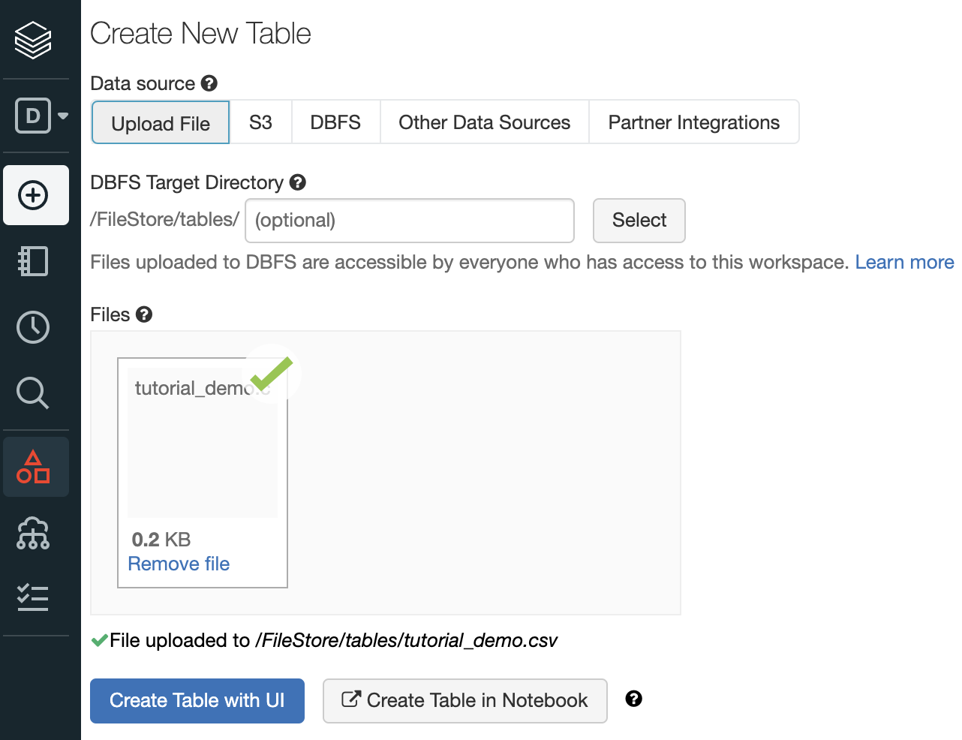The image size is (962, 740).
Task: Click the help icon next to Data source
Action: point(209,83)
